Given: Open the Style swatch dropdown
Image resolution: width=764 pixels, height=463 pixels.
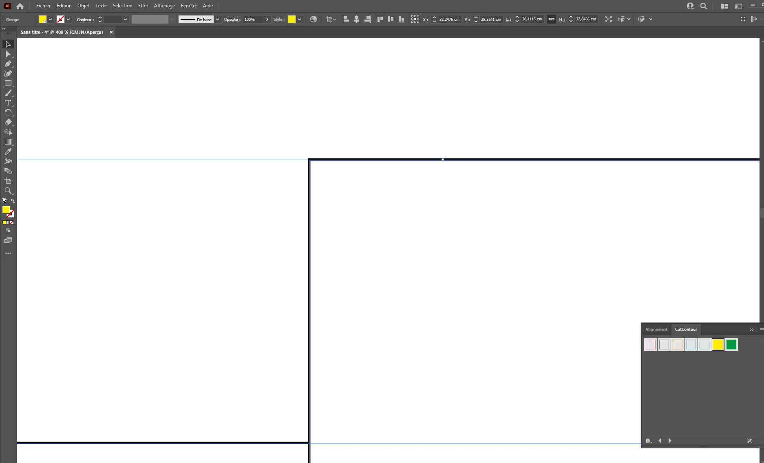Looking at the screenshot, I should click(x=300, y=20).
